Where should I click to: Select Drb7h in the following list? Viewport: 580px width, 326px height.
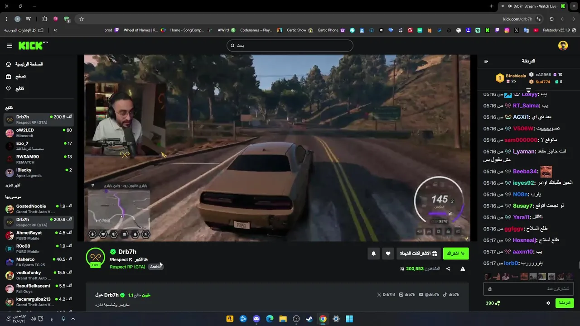tap(39, 120)
